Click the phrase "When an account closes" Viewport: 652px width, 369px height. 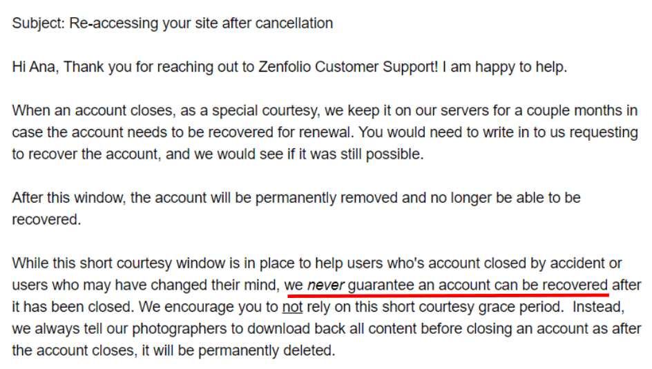(x=91, y=111)
